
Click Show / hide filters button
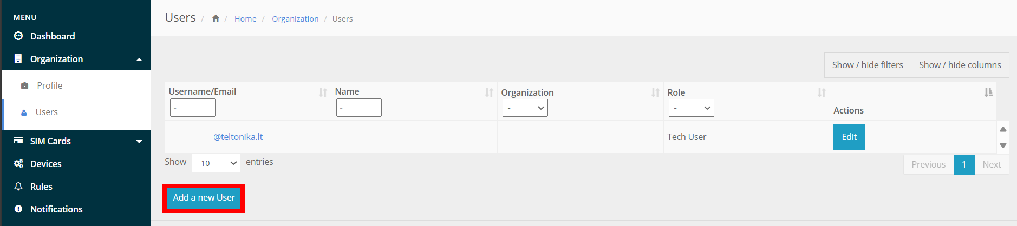coord(867,65)
